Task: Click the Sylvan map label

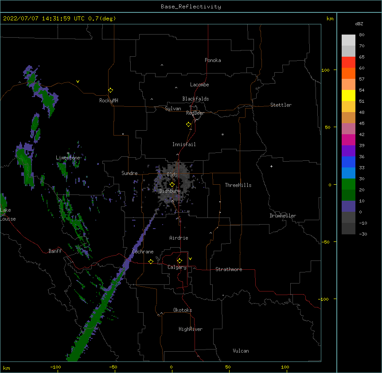Action: coord(173,109)
